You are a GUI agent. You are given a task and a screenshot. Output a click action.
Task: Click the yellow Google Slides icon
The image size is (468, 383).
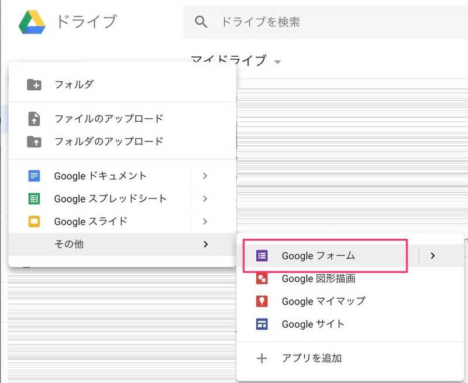34,221
